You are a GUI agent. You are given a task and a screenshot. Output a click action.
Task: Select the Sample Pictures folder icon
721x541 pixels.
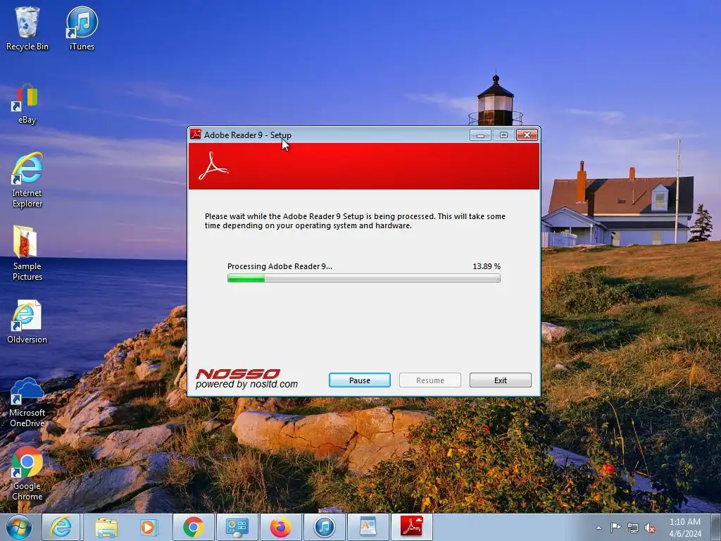pyautogui.click(x=27, y=253)
